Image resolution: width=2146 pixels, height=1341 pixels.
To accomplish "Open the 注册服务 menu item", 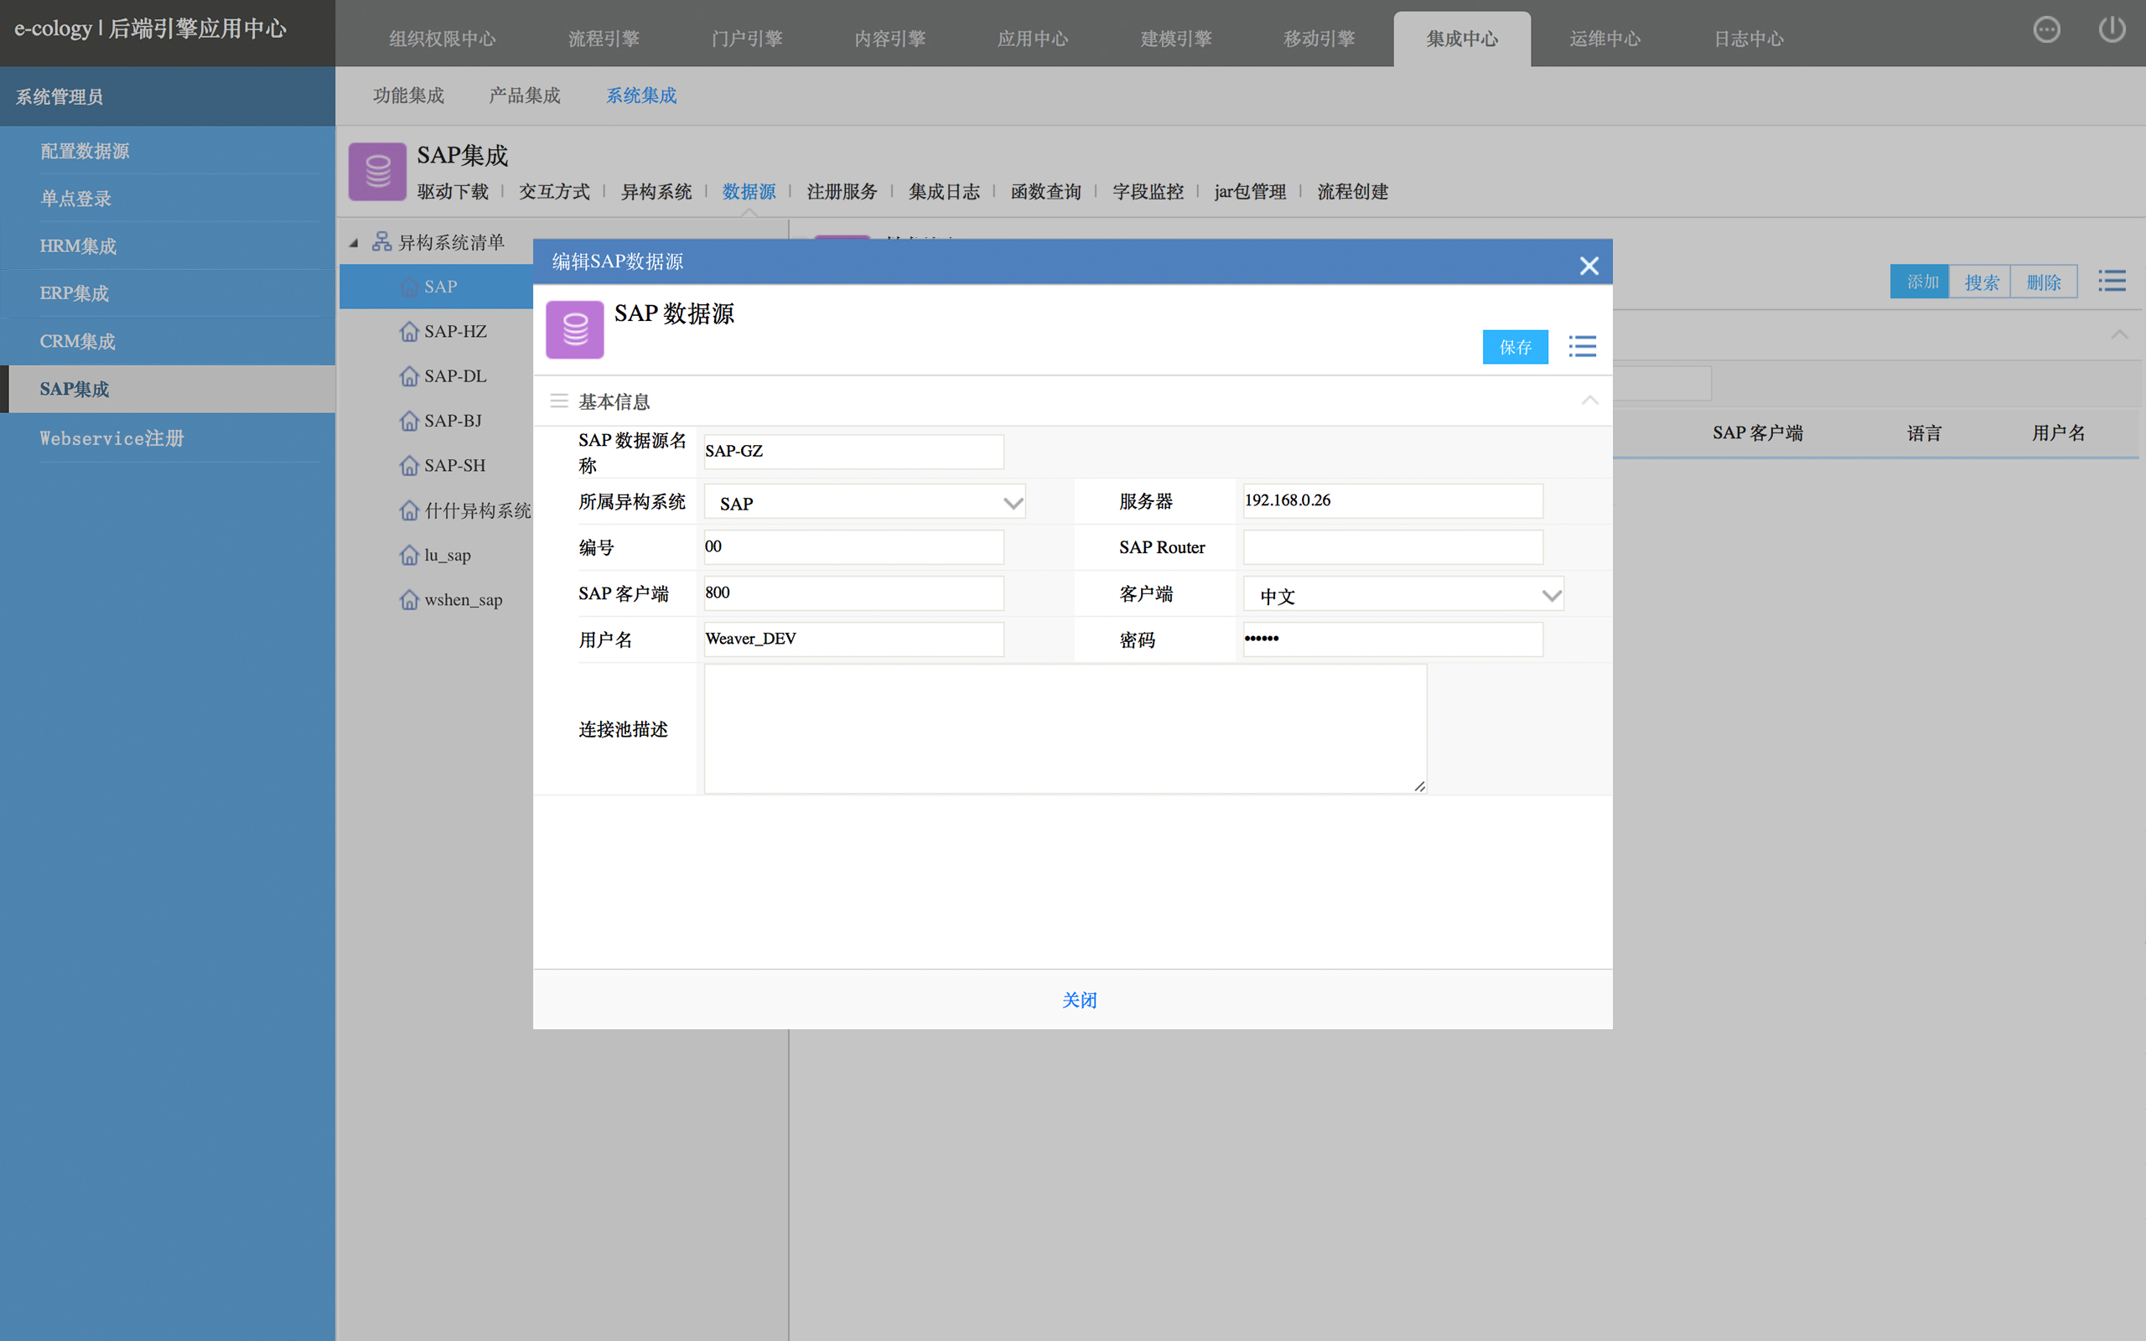I will (x=842, y=192).
